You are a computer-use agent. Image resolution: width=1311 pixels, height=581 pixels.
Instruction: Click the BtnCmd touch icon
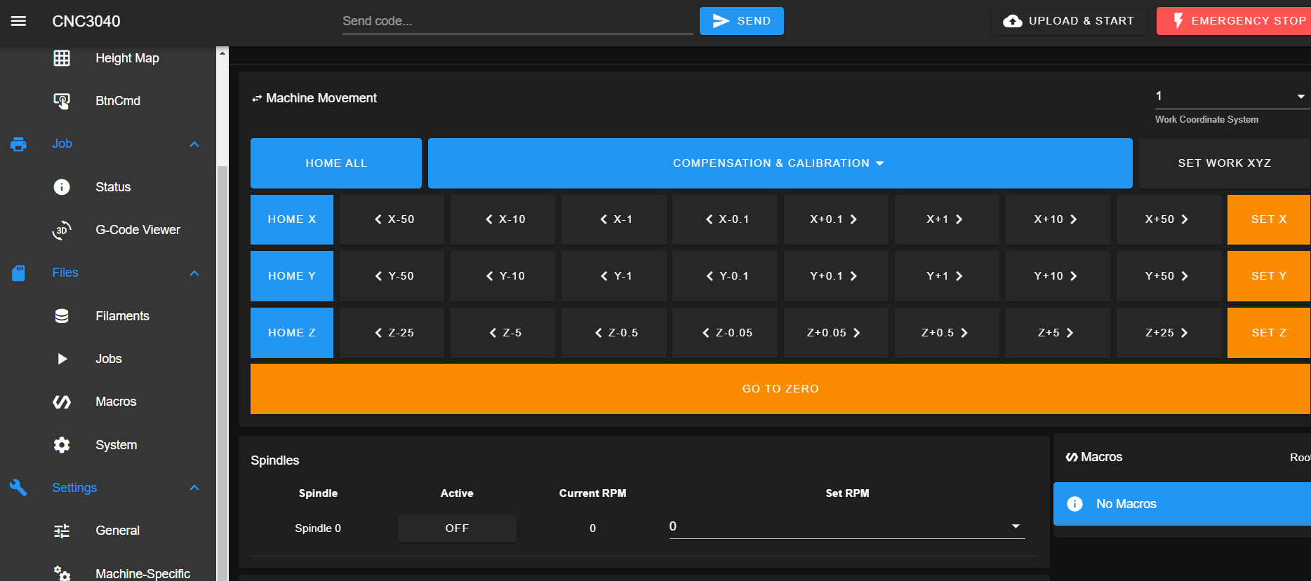[x=62, y=101]
